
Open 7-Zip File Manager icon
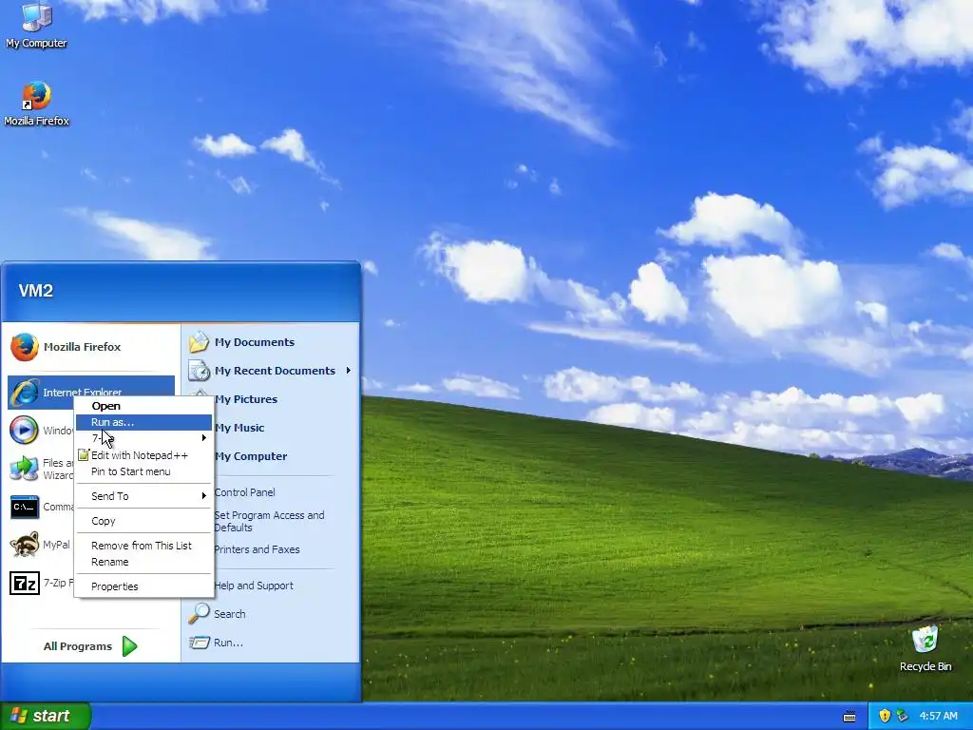click(25, 583)
